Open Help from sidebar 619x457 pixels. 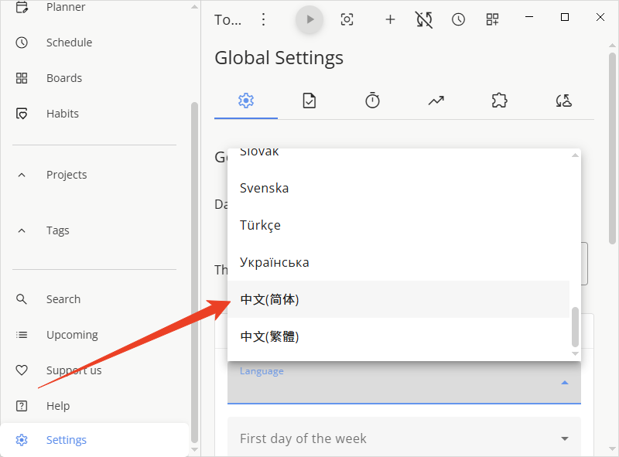pyautogui.click(x=57, y=406)
